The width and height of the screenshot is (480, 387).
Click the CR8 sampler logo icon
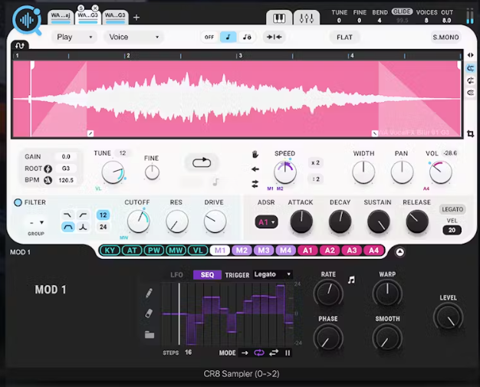(x=27, y=21)
